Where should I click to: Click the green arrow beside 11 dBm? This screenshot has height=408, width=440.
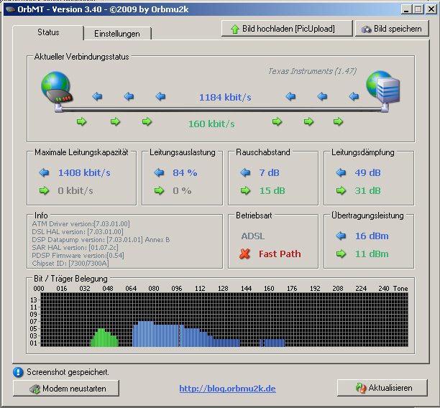[x=341, y=254]
